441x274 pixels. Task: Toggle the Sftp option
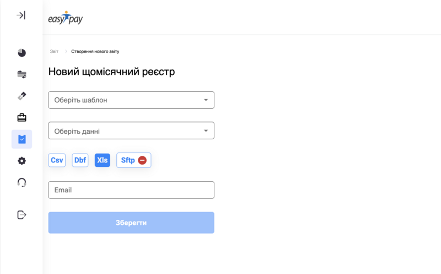[x=128, y=160]
